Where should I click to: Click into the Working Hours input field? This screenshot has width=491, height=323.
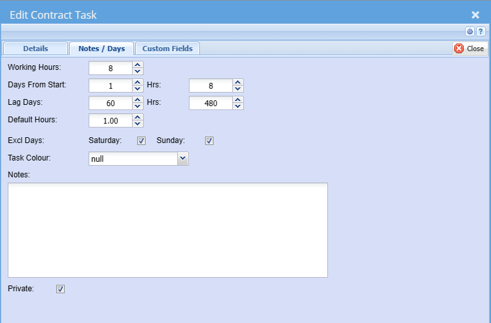111,68
